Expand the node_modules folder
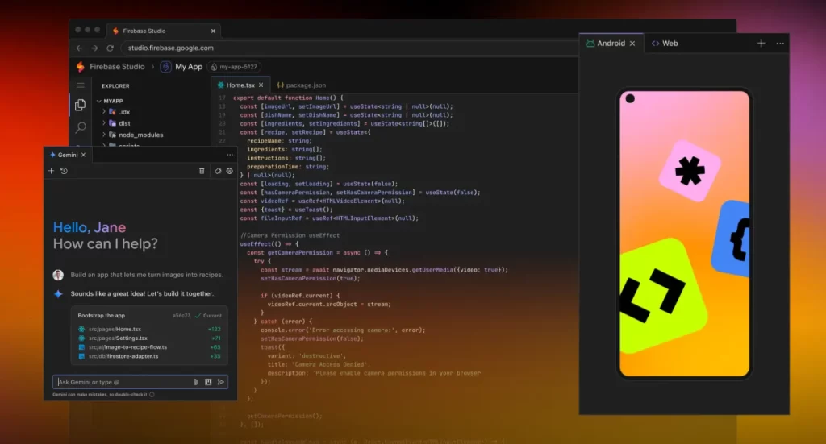826x444 pixels. [x=104, y=135]
